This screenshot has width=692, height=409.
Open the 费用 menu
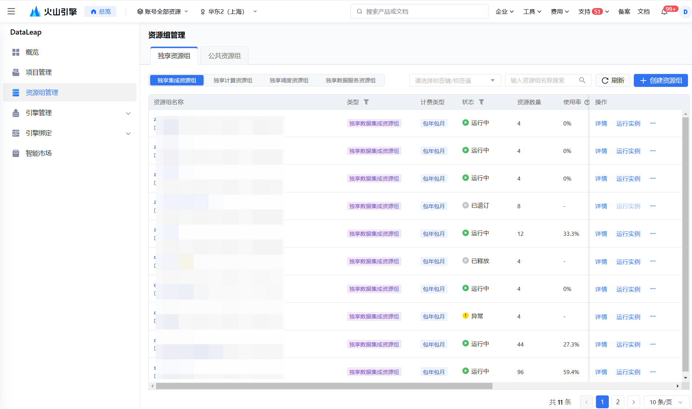[560, 12]
